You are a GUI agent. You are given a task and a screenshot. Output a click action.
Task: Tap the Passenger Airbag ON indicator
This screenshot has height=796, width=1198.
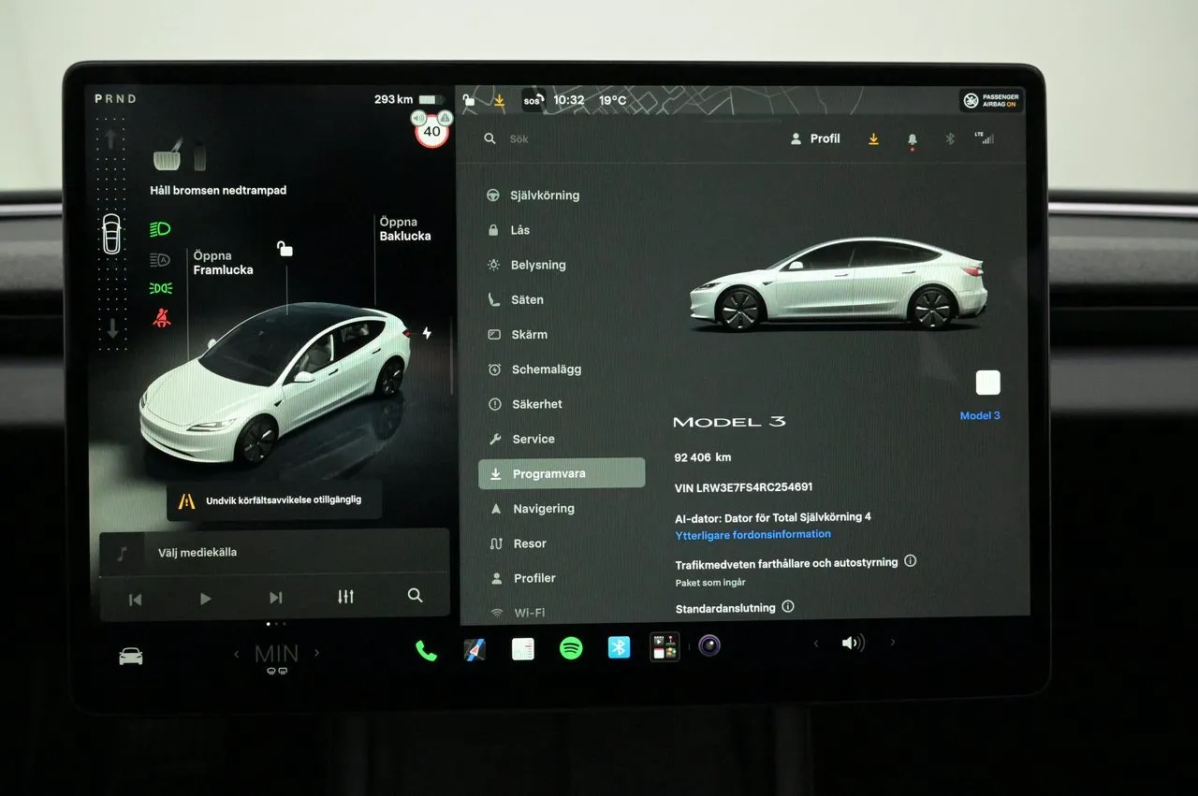(x=991, y=101)
